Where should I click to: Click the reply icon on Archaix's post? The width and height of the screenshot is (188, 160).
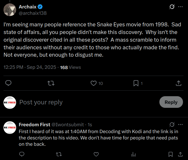point(8,83)
